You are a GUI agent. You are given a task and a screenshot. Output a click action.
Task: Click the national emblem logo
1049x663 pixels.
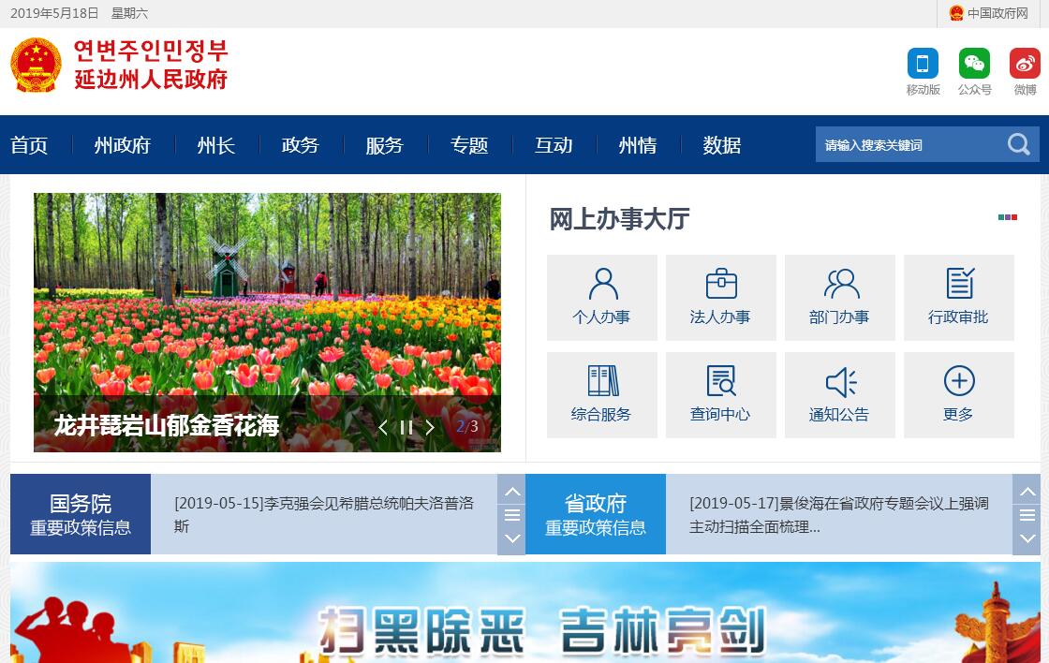click(37, 65)
